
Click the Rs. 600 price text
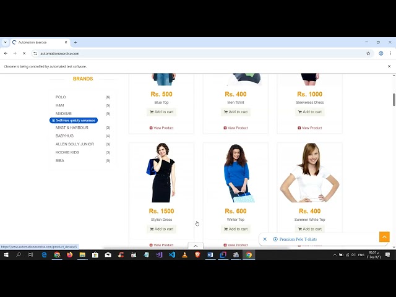pyautogui.click(x=236, y=211)
